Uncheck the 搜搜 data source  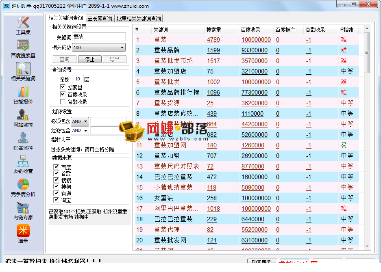(56, 180)
